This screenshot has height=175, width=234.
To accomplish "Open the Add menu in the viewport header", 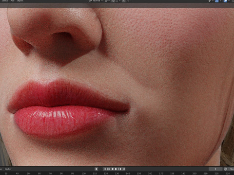I will pos(13,1).
